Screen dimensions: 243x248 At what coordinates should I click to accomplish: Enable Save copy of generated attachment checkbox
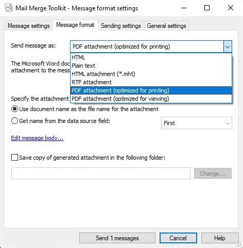point(14,158)
